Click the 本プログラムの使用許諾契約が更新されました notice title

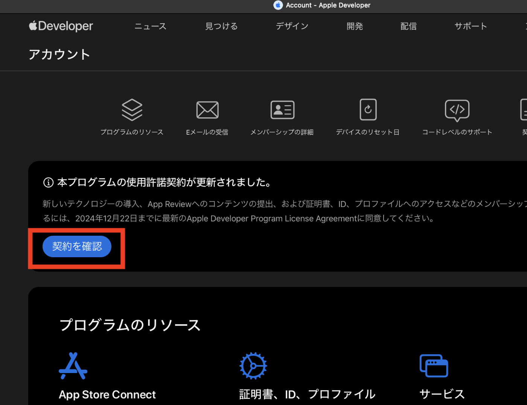click(164, 183)
